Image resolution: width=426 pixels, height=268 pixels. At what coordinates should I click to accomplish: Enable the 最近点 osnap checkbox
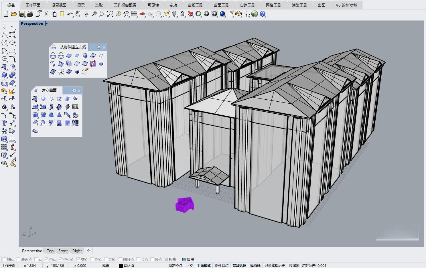[18, 259]
